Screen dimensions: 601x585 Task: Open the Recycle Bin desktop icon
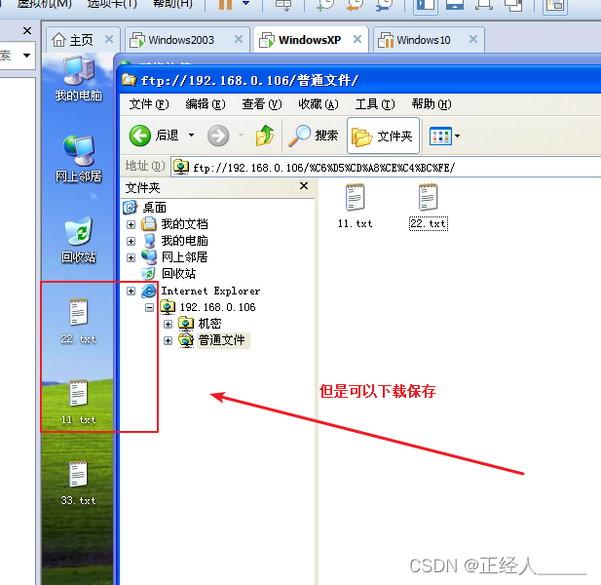click(x=79, y=241)
